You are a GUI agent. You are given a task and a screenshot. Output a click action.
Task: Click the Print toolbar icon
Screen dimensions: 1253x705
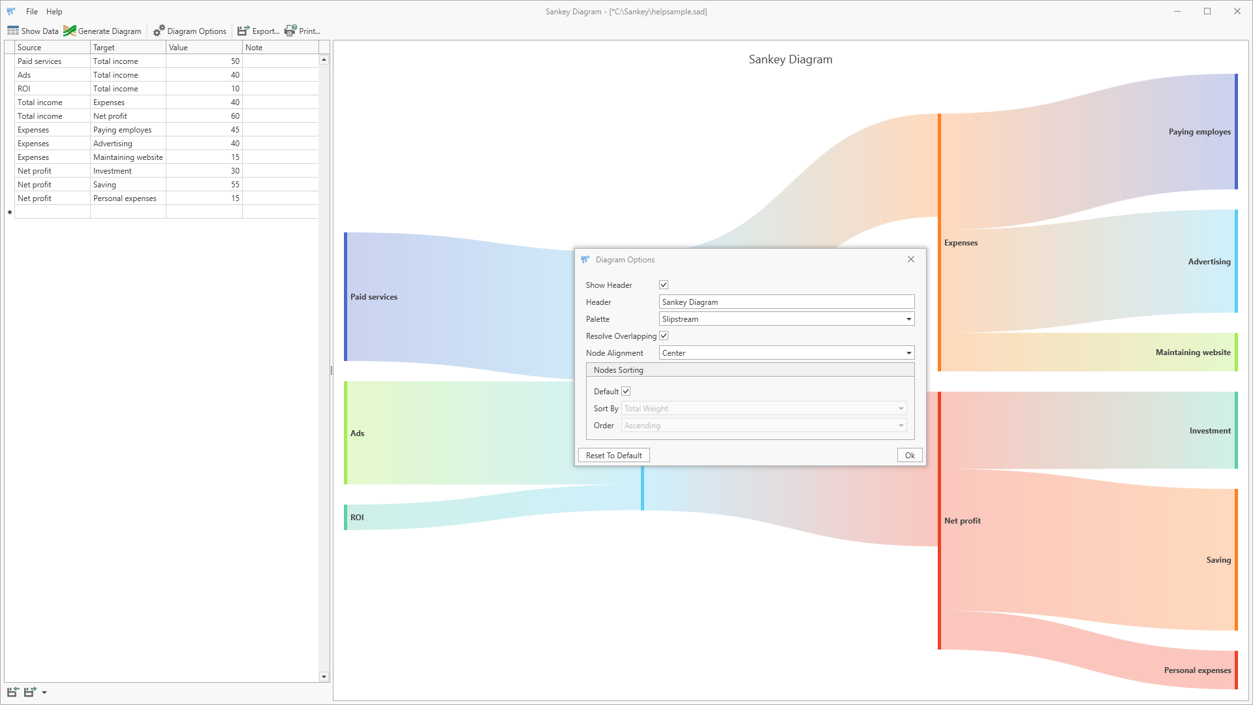click(x=290, y=31)
